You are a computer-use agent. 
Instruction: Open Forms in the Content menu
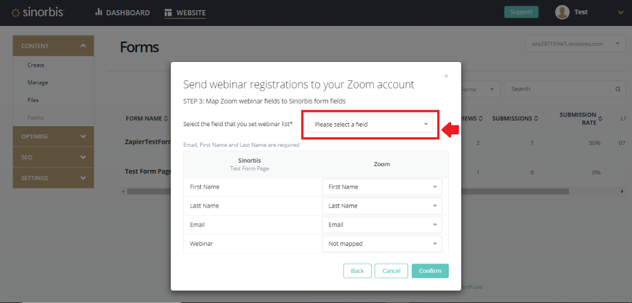coord(35,118)
